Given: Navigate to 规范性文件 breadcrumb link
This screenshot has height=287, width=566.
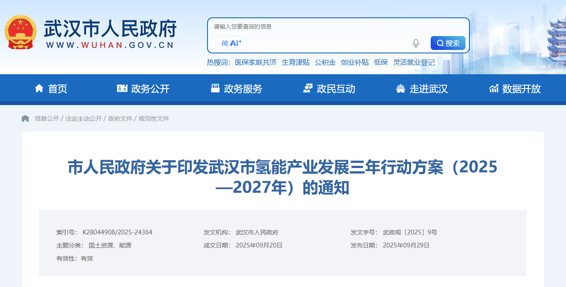Looking at the screenshot, I should 154,119.
